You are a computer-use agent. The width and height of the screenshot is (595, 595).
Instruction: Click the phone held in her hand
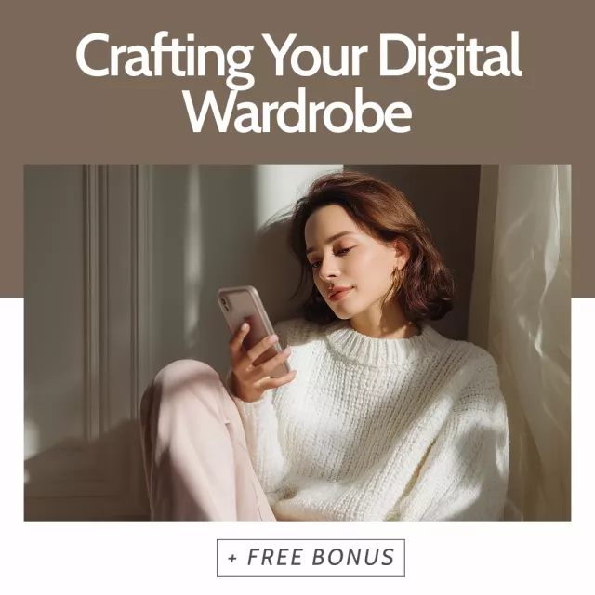click(x=252, y=328)
